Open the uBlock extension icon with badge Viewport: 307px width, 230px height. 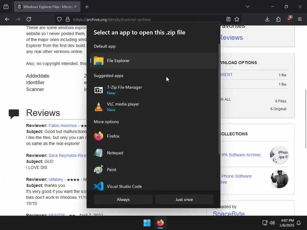tap(289, 19)
